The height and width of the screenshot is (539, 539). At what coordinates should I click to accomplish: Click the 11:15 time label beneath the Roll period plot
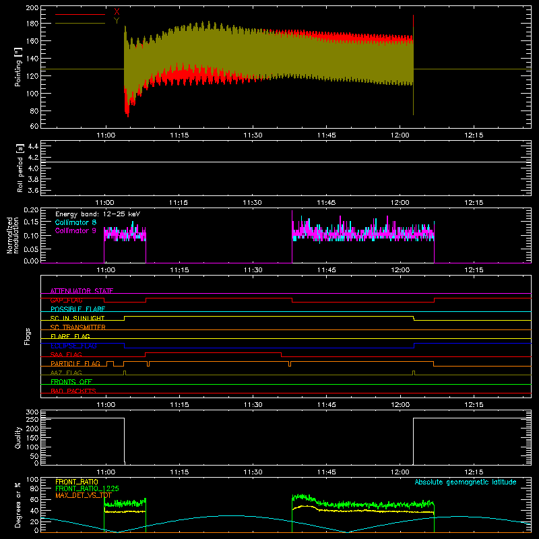click(179, 203)
